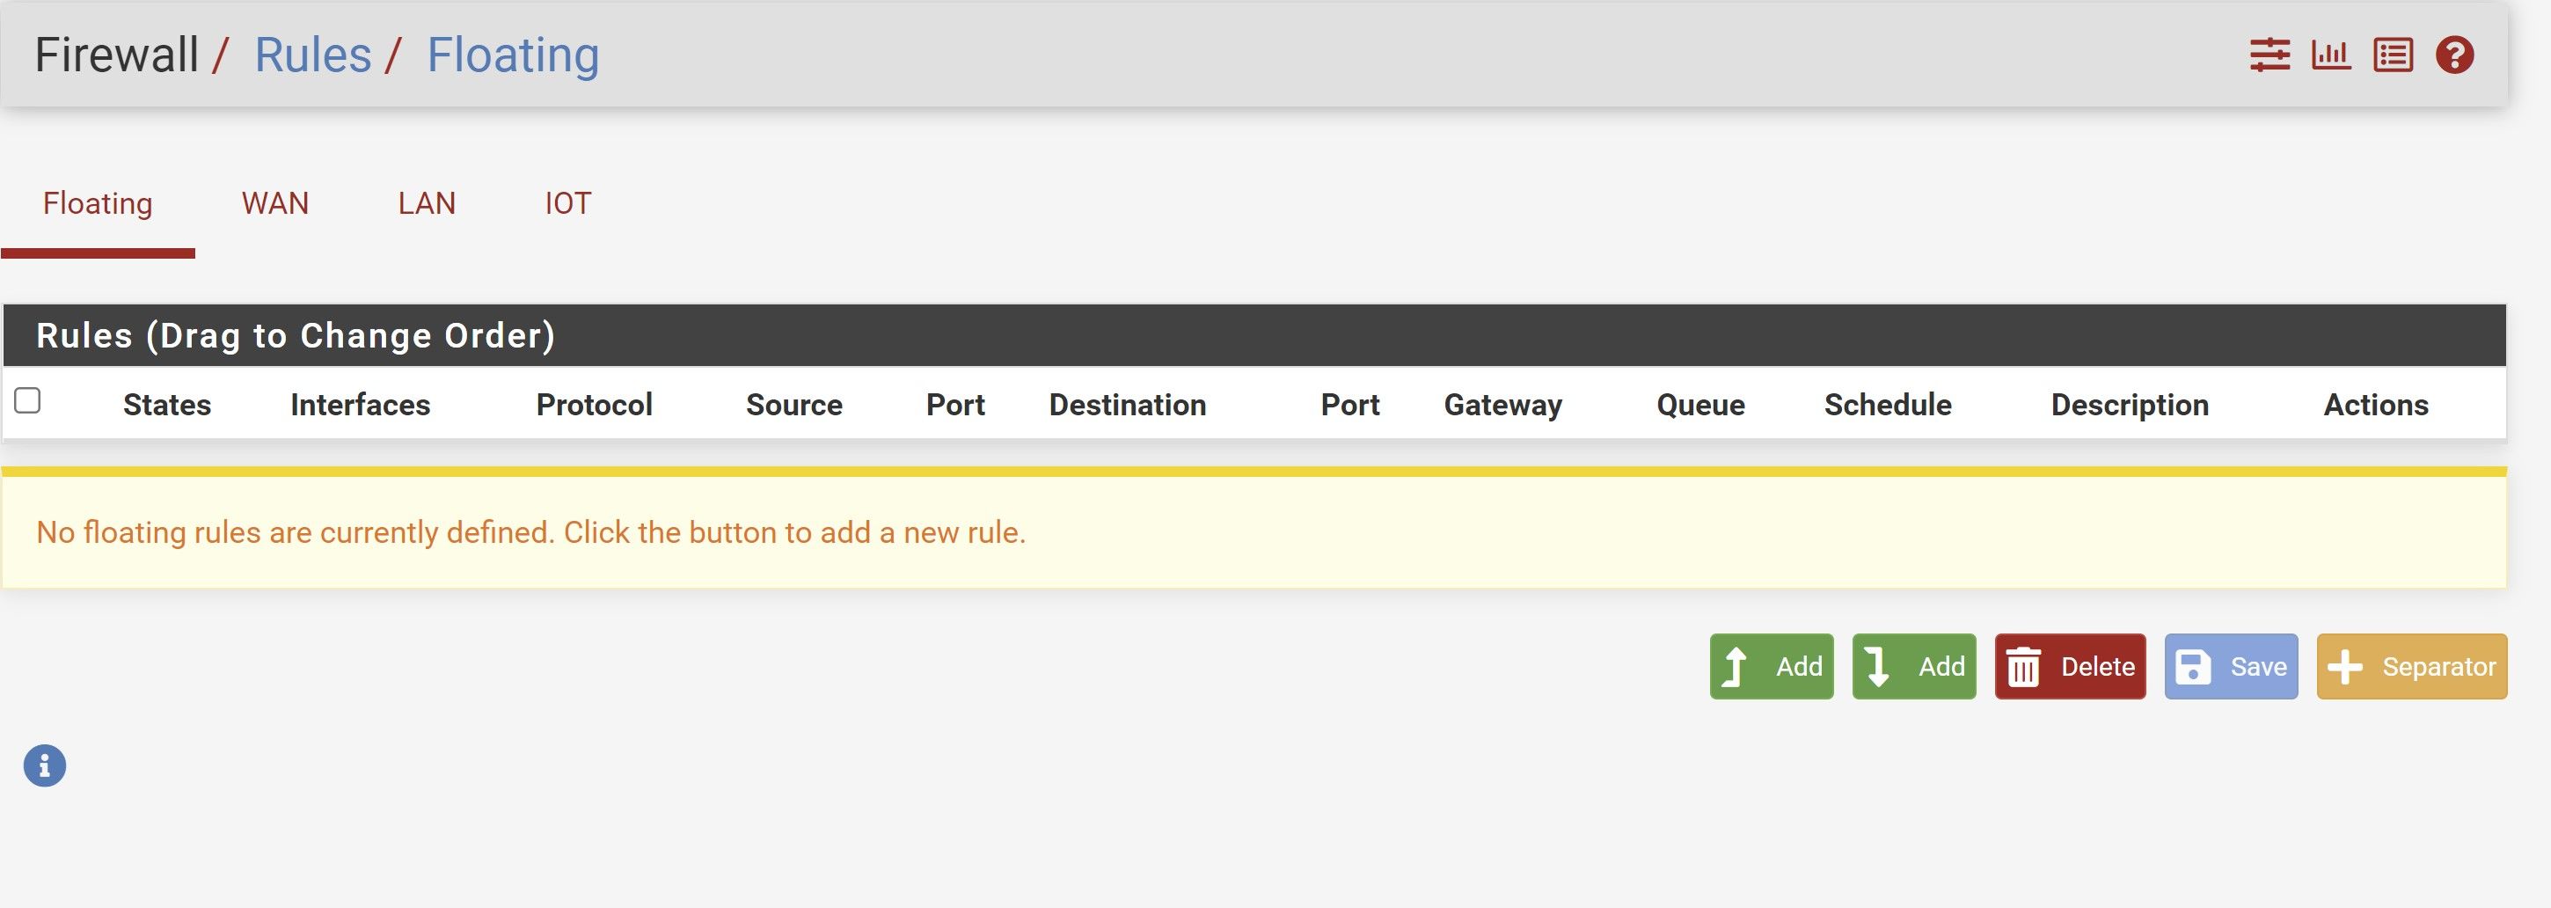Add rule to the end of the list

[1914, 666]
